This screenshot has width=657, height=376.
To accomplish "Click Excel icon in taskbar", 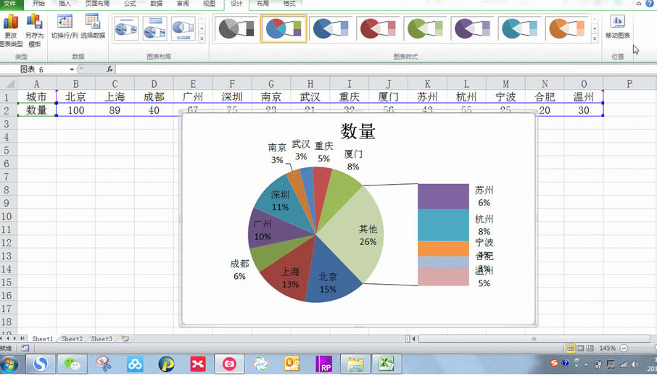I will pyautogui.click(x=387, y=364).
